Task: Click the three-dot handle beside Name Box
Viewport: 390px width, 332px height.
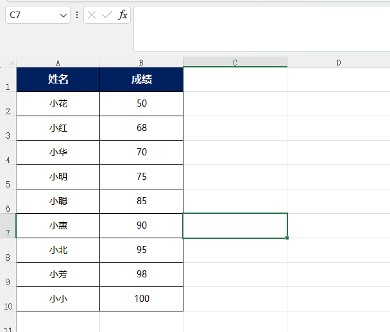Action: point(77,15)
